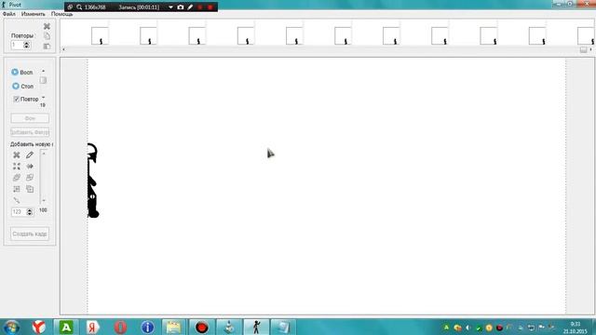
Task: Stop recording with last red button
Action: click(x=210, y=7)
